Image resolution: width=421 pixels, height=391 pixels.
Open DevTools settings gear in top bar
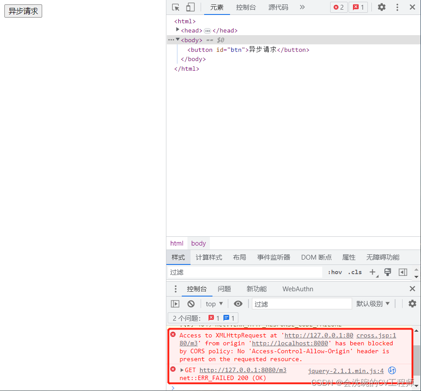[x=381, y=7]
